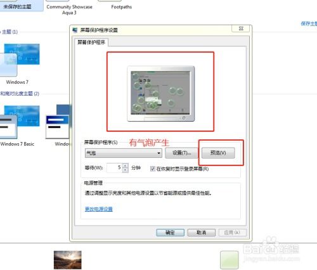Click the 取消 cancel button
This screenshot has height=270, width=317.
coord(201,233)
